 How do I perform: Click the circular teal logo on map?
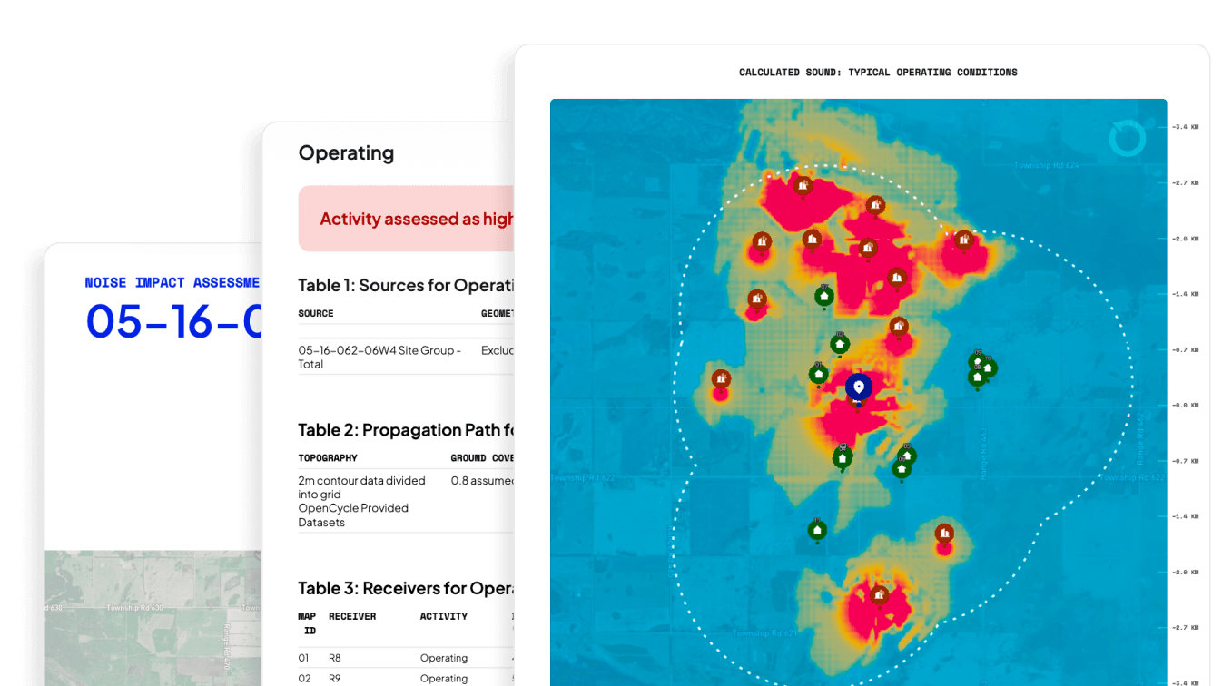(1127, 138)
